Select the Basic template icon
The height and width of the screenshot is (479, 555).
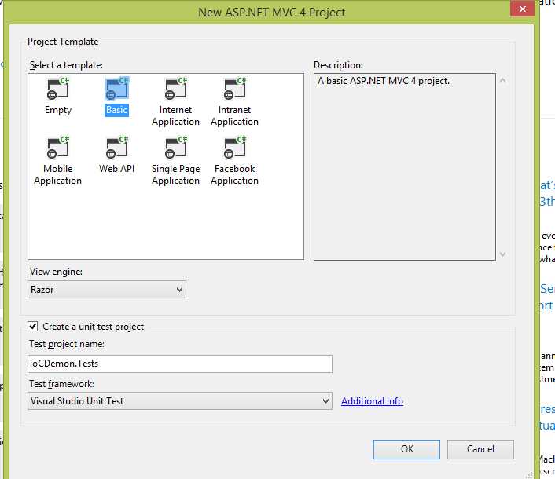click(x=117, y=89)
